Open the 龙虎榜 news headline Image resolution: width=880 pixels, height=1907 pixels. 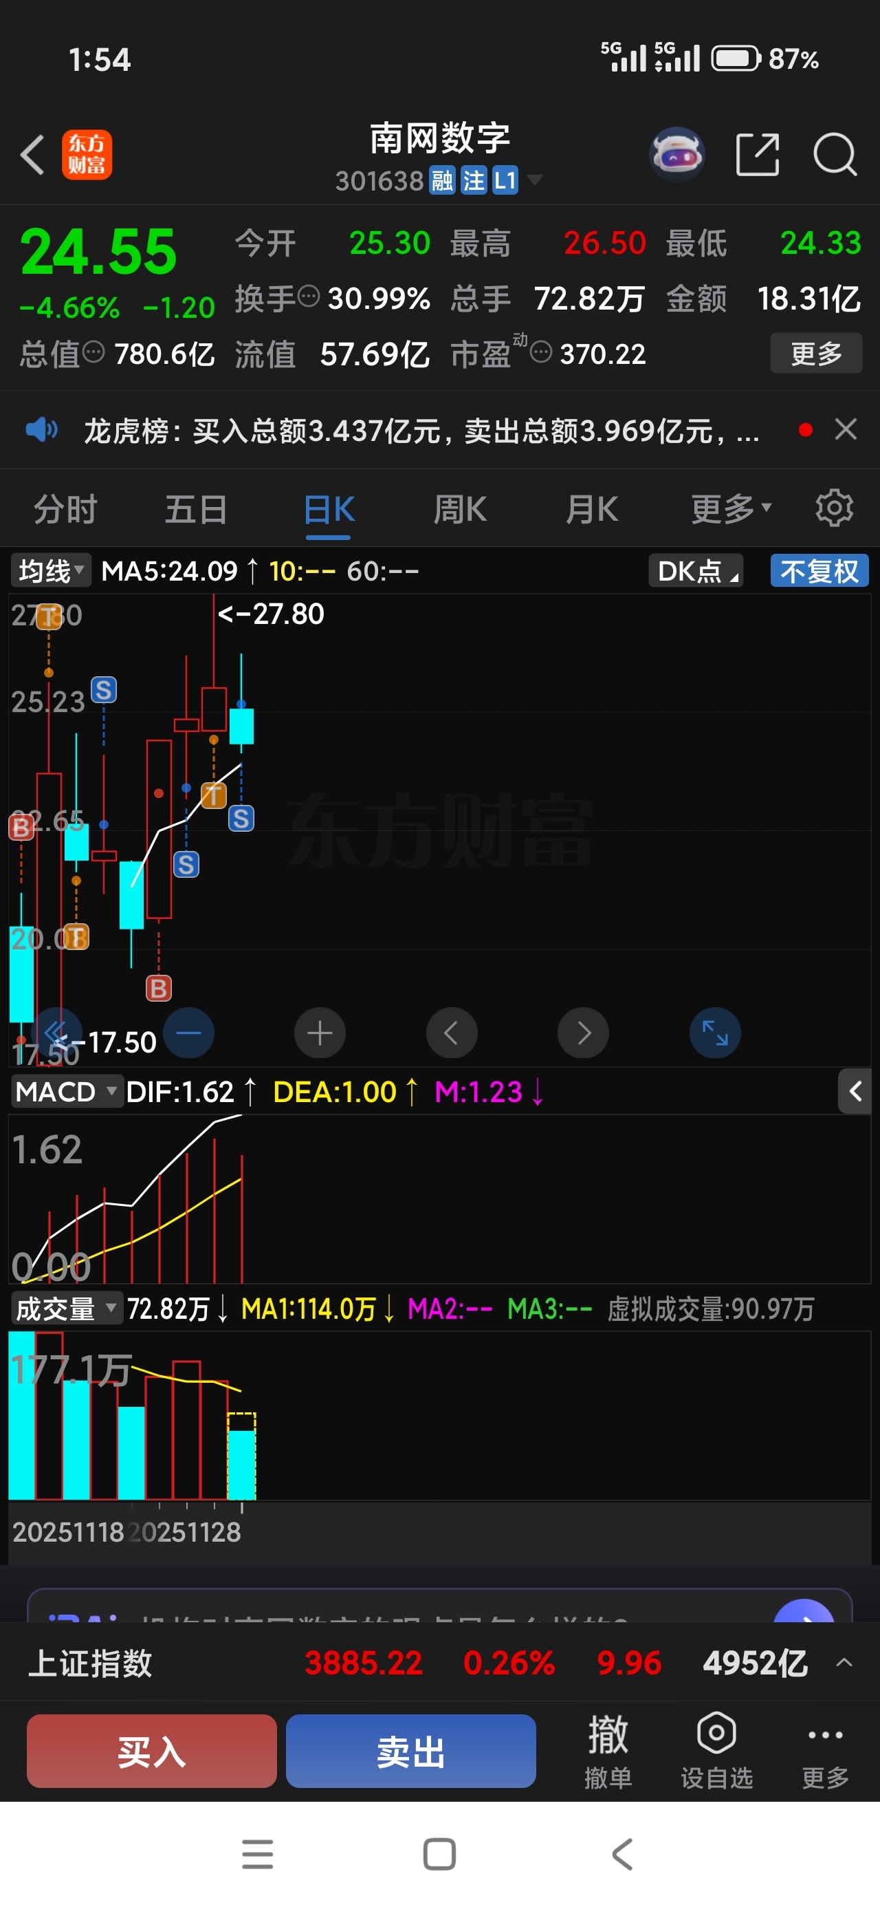tap(422, 430)
